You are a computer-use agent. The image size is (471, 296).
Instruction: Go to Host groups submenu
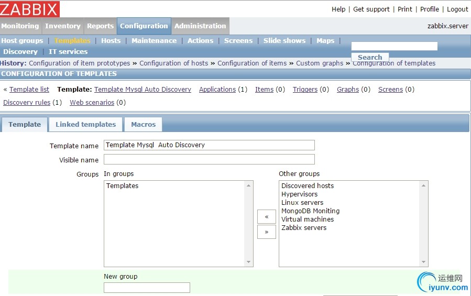tap(22, 40)
